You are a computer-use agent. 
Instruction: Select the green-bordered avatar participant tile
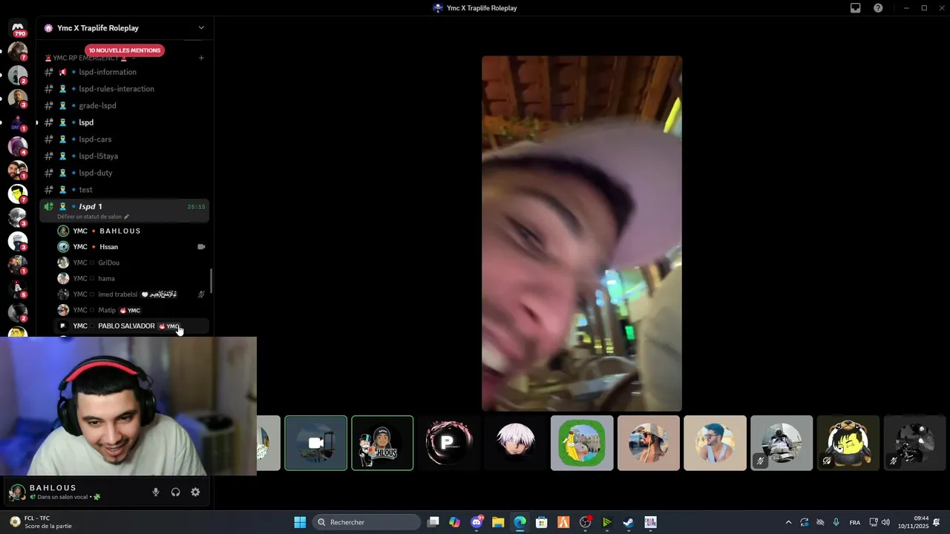click(582, 443)
